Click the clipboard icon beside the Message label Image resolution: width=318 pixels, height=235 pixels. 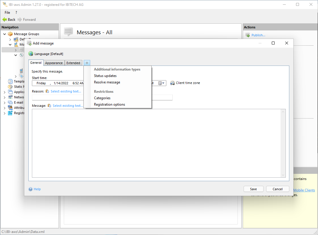pyautogui.click(x=49, y=106)
